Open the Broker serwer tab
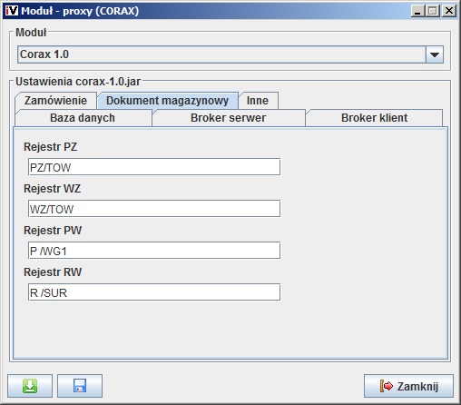The image size is (461, 405). [x=229, y=118]
